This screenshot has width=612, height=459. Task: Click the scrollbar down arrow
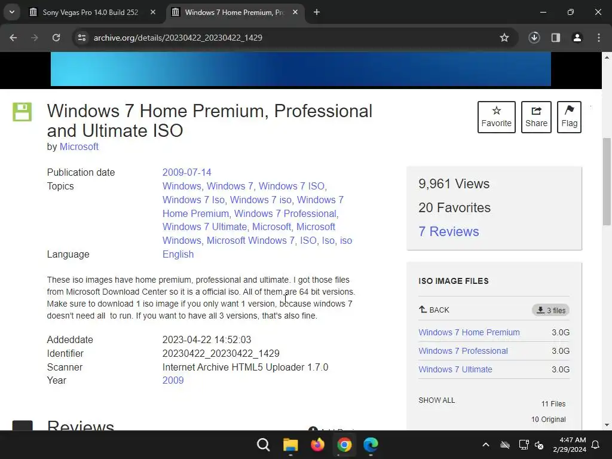tap(607, 425)
